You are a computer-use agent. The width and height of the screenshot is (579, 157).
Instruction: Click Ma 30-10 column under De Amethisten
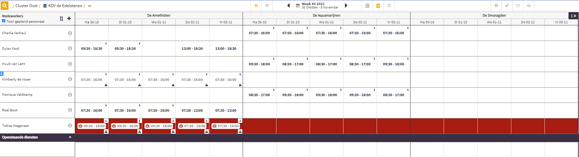coord(92,22)
